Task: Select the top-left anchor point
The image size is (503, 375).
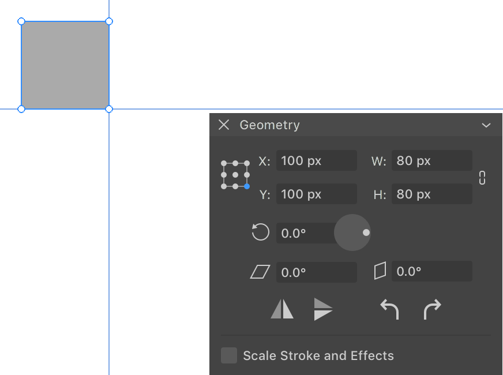Action: pyautogui.click(x=224, y=163)
